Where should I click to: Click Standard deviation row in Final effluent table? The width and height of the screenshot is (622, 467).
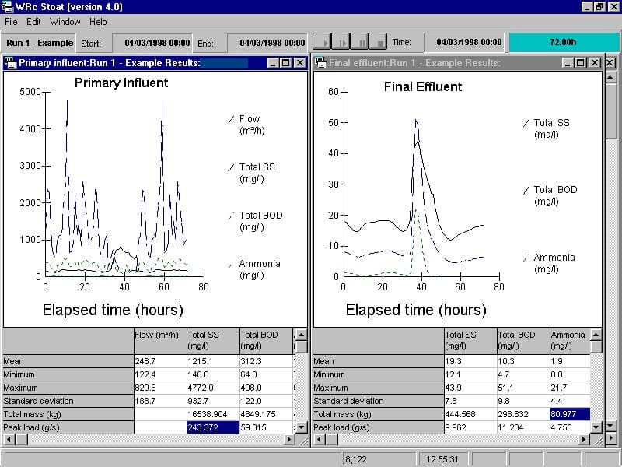pyautogui.click(x=379, y=401)
